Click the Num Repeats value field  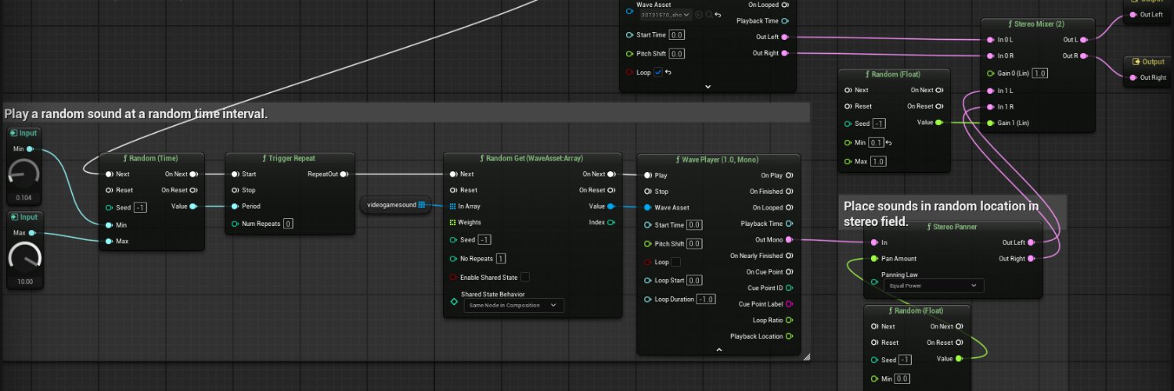pyautogui.click(x=288, y=224)
